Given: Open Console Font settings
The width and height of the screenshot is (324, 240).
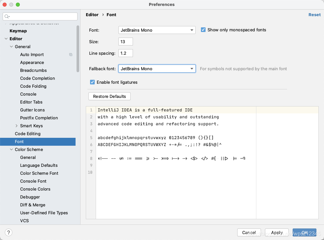Looking at the screenshot, I should 33,181.
